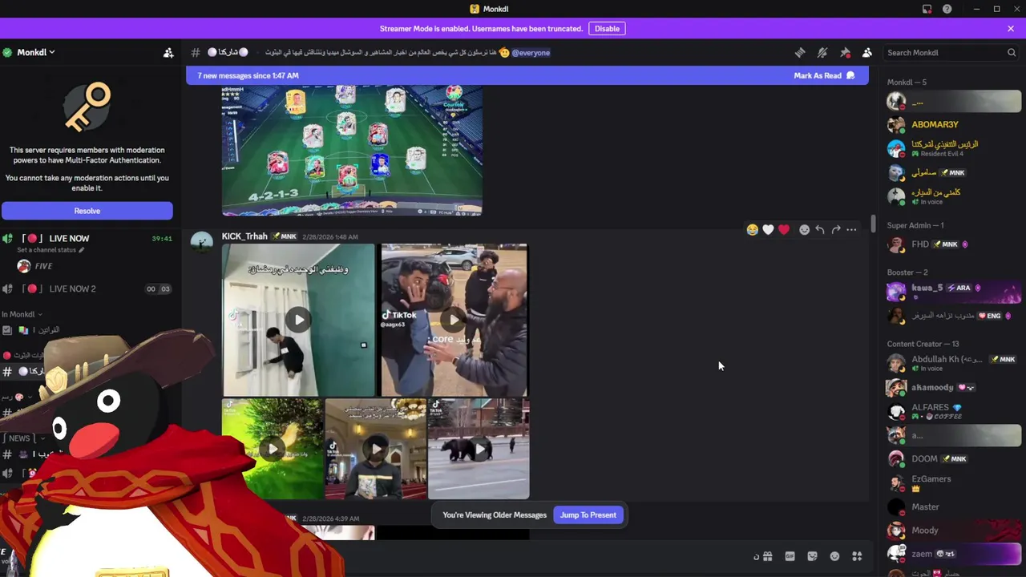Open the sticker picker
This screenshot has width=1026, height=577.
point(812,556)
